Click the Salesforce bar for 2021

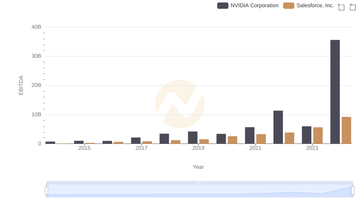tap(261, 139)
